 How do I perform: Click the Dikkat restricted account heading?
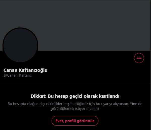tap(75, 96)
